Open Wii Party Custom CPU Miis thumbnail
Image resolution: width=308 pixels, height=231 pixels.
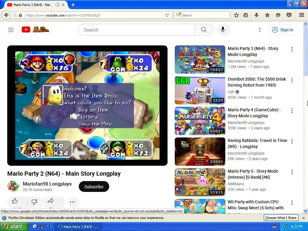(x=200, y=206)
